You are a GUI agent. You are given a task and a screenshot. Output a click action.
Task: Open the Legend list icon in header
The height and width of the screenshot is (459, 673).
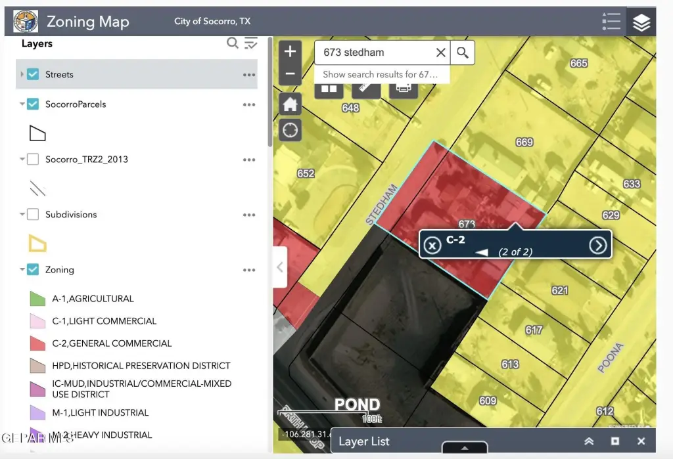[x=611, y=22]
